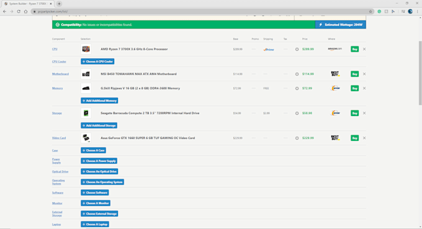Remove the G.Skill Ripjaws memory row
This screenshot has height=229, width=422.
point(364,88)
